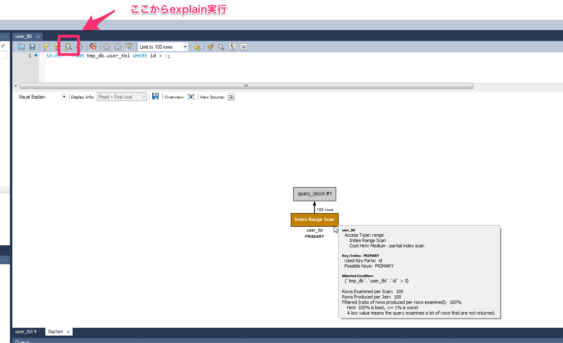Run Explain using the highlighted magnifier icon

(x=68, y=46)
